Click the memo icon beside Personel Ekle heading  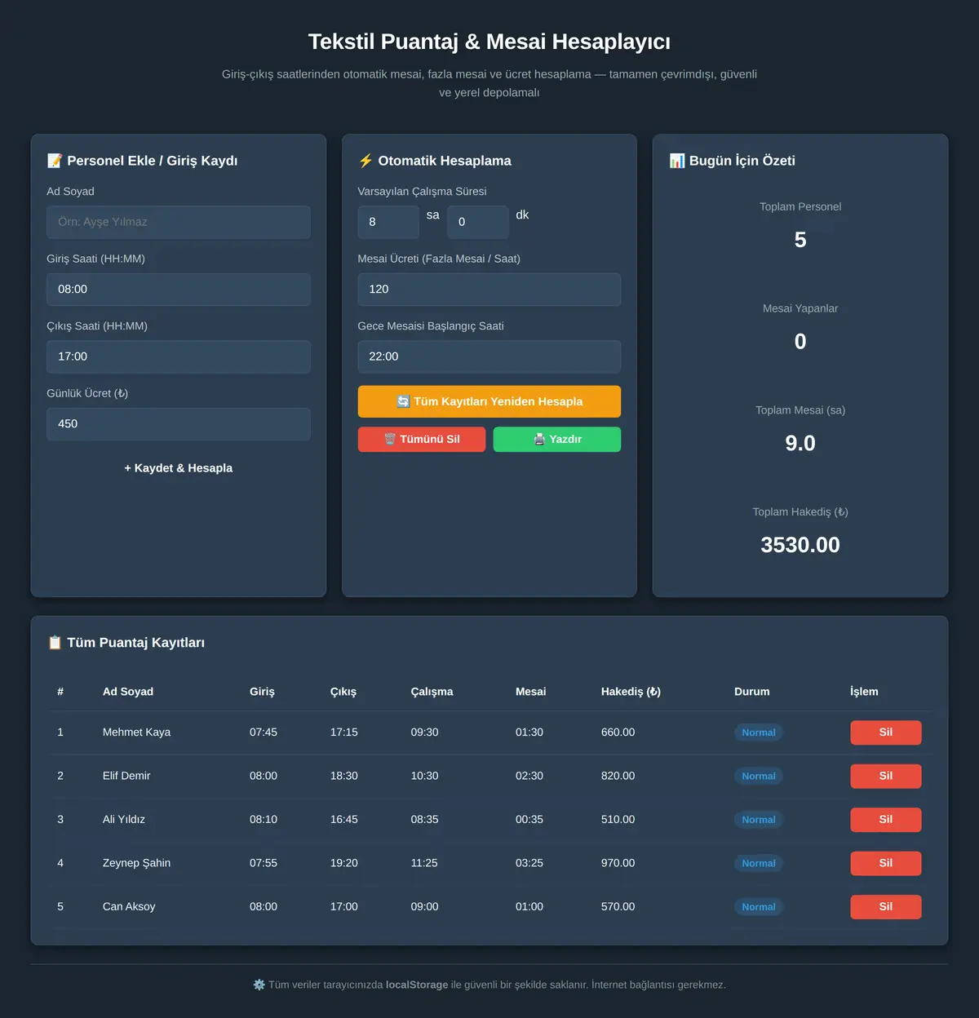coord(55,161)
